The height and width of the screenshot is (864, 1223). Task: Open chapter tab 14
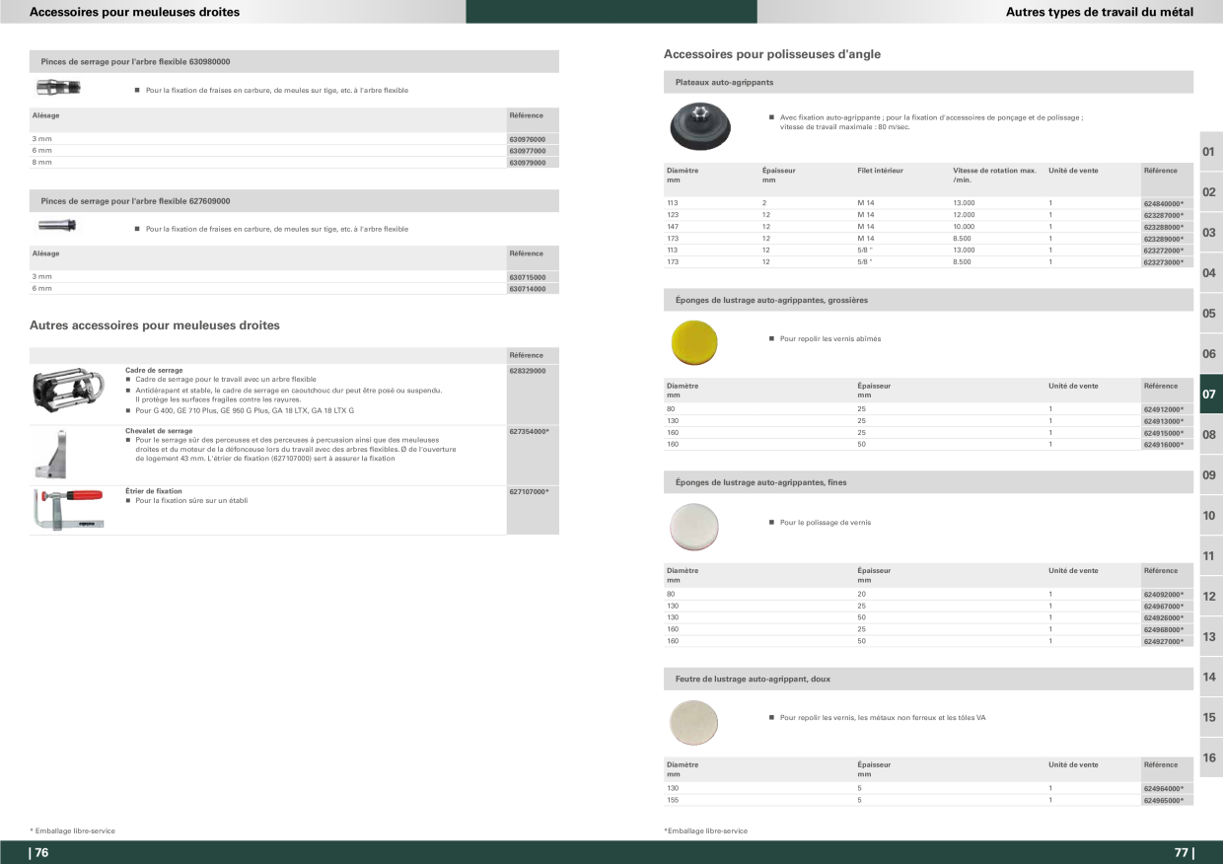[1209, 678]
